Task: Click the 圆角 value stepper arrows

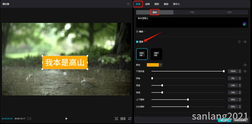Action: click(240, 78)
